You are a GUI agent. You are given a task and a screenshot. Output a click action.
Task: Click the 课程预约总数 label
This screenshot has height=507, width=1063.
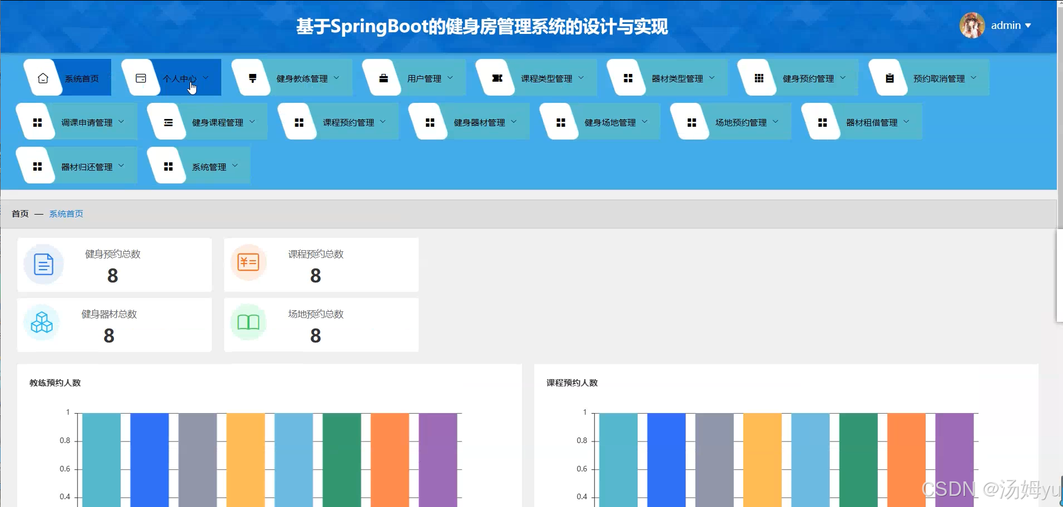point(316,254)
